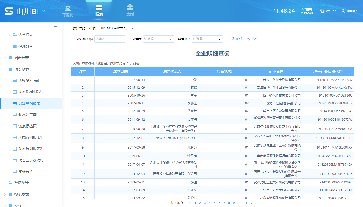
Task: Open the 海洋 theme switcher menu
Action: pyautogui.click(x=328, y=11)
